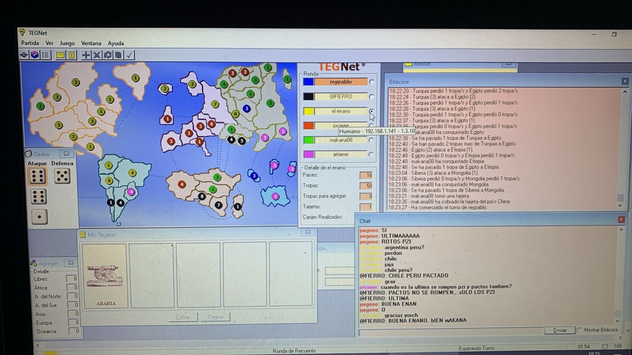Toggle the Mostrar Bitácora checkbox
632x355 pixels.
coord(579,330)
